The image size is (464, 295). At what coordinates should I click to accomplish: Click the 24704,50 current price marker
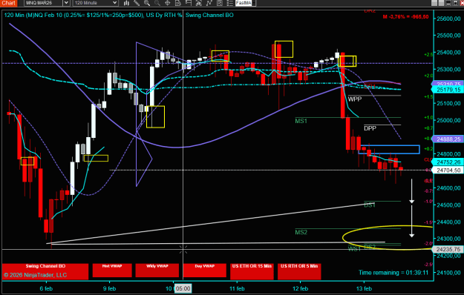[448, 170]
